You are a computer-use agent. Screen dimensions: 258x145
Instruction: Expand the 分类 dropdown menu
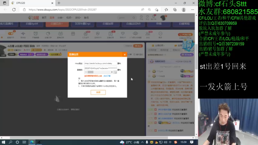tap(60, 18)
